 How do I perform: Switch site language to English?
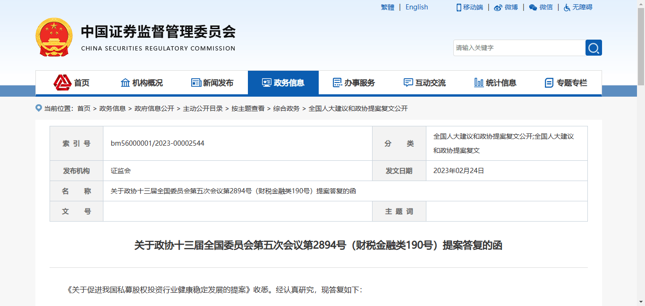click(x=416, y=7)
